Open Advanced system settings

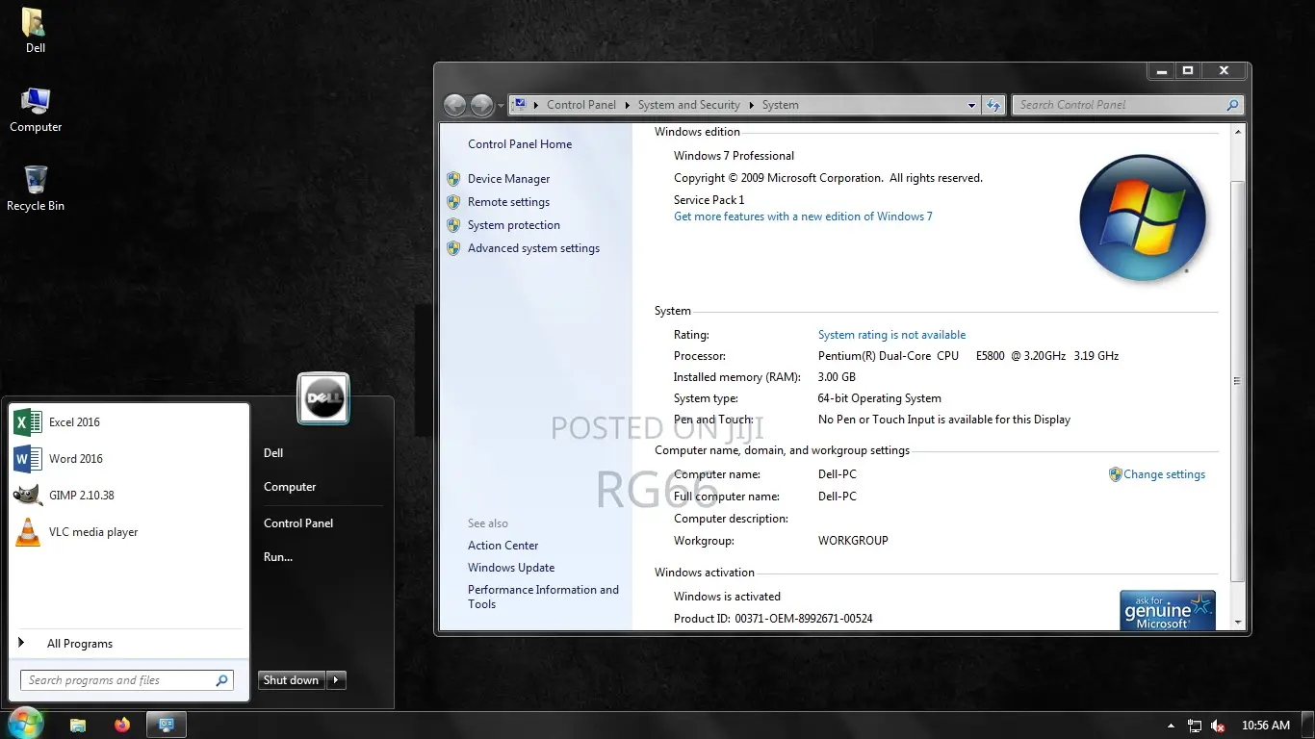533,248
